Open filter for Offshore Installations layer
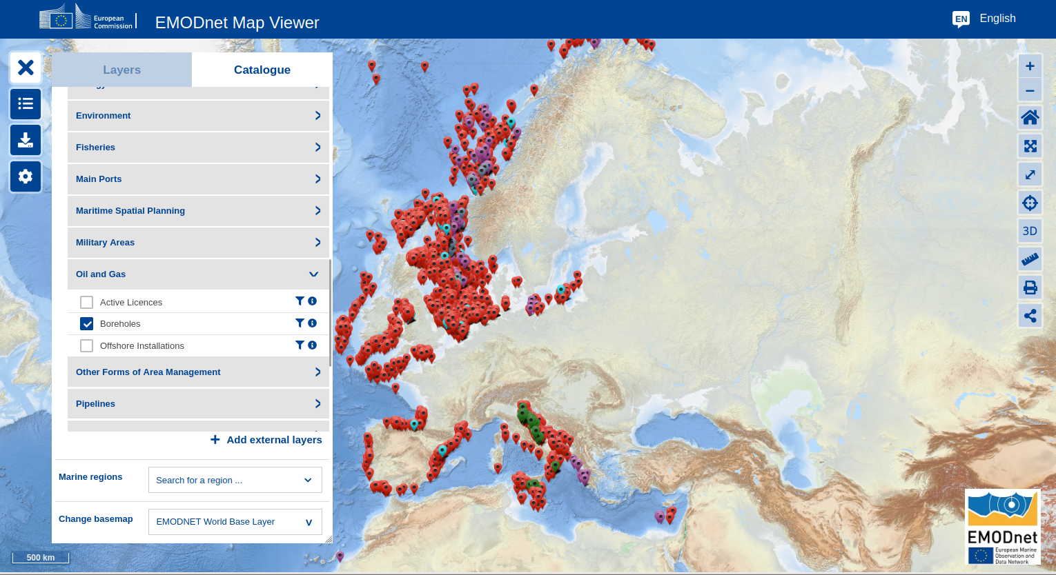The width and height of the screenshot is (1056, 575). pyautogui.click(x=300, y=345)
